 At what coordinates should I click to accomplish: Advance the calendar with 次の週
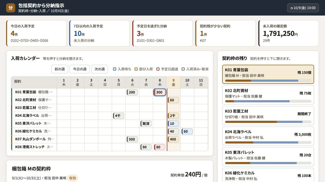click(x=100, y=69)
